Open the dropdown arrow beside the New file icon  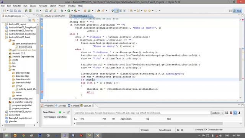[x=8, y=11]
